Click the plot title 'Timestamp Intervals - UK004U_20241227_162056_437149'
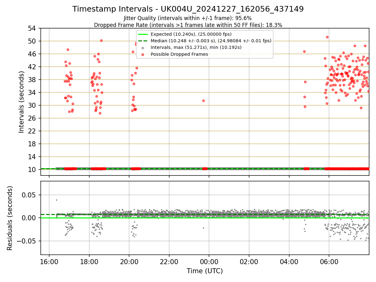The image size is (376, 282). pos(188,9)
